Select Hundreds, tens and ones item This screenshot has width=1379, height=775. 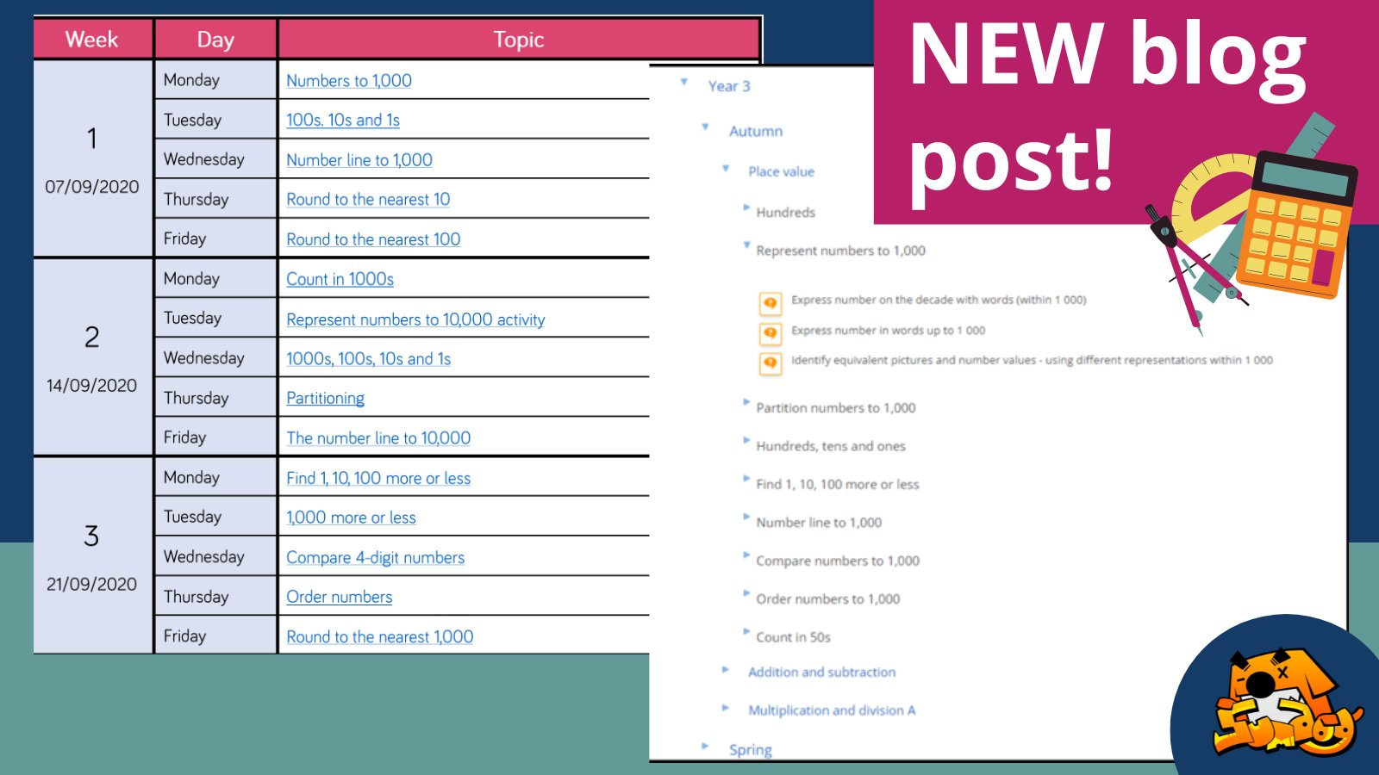click(x=831, y=446)
